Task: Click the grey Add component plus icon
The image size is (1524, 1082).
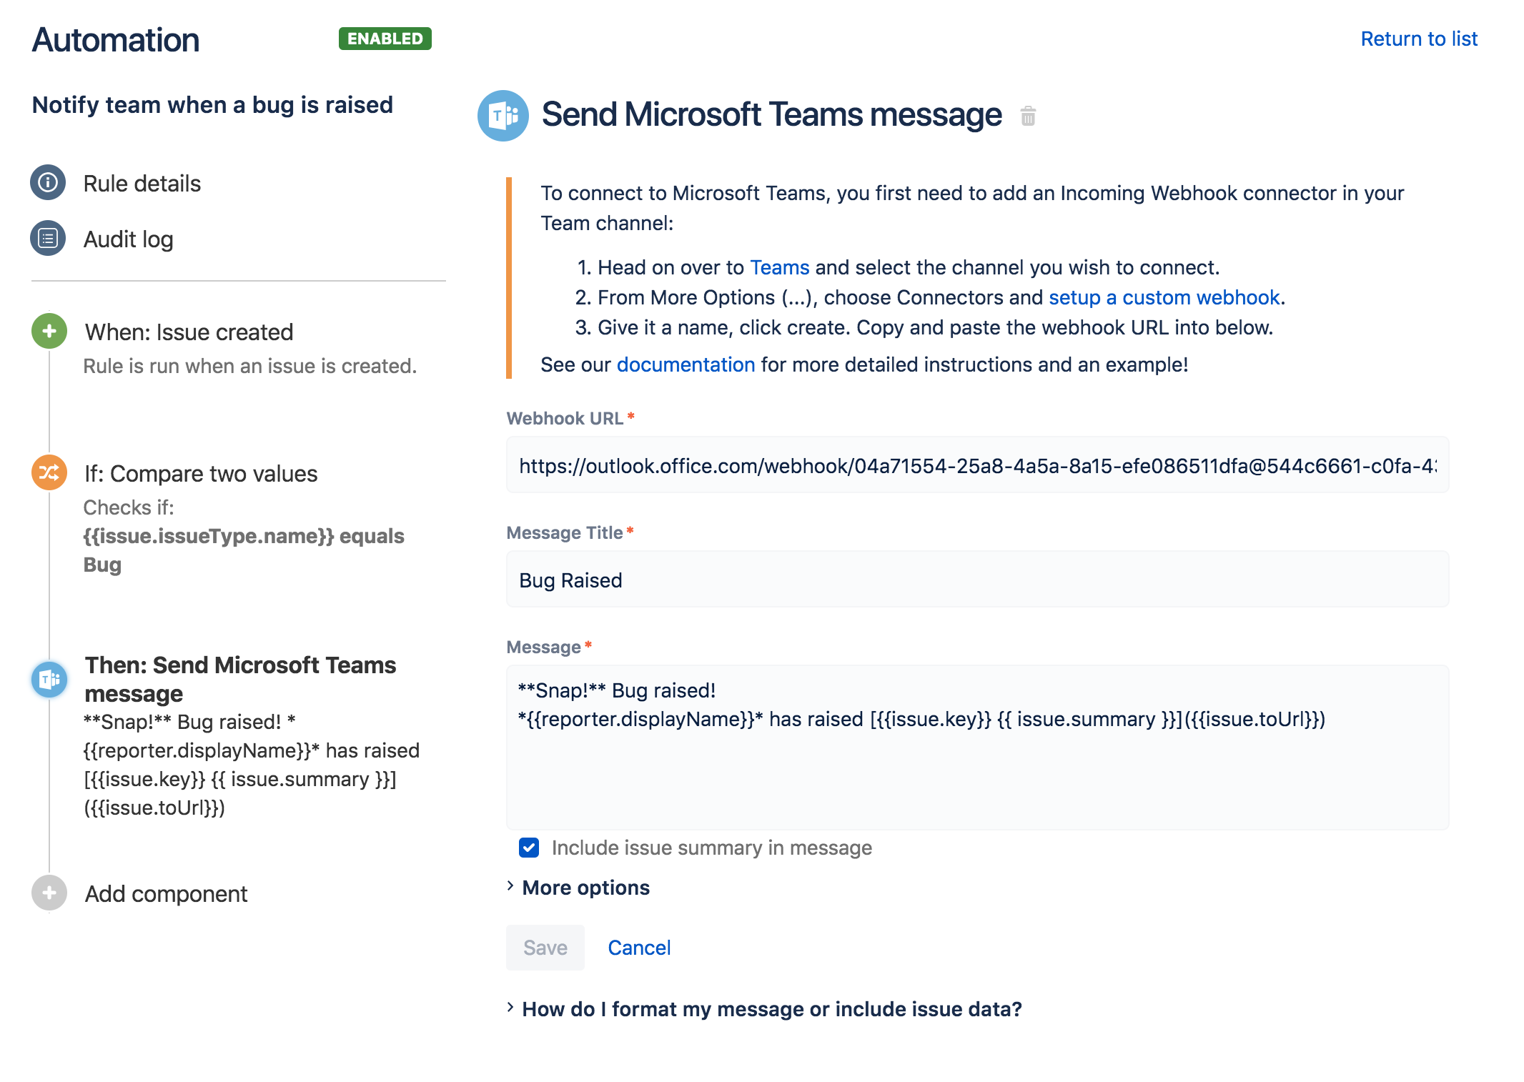Action: (49, 893)
